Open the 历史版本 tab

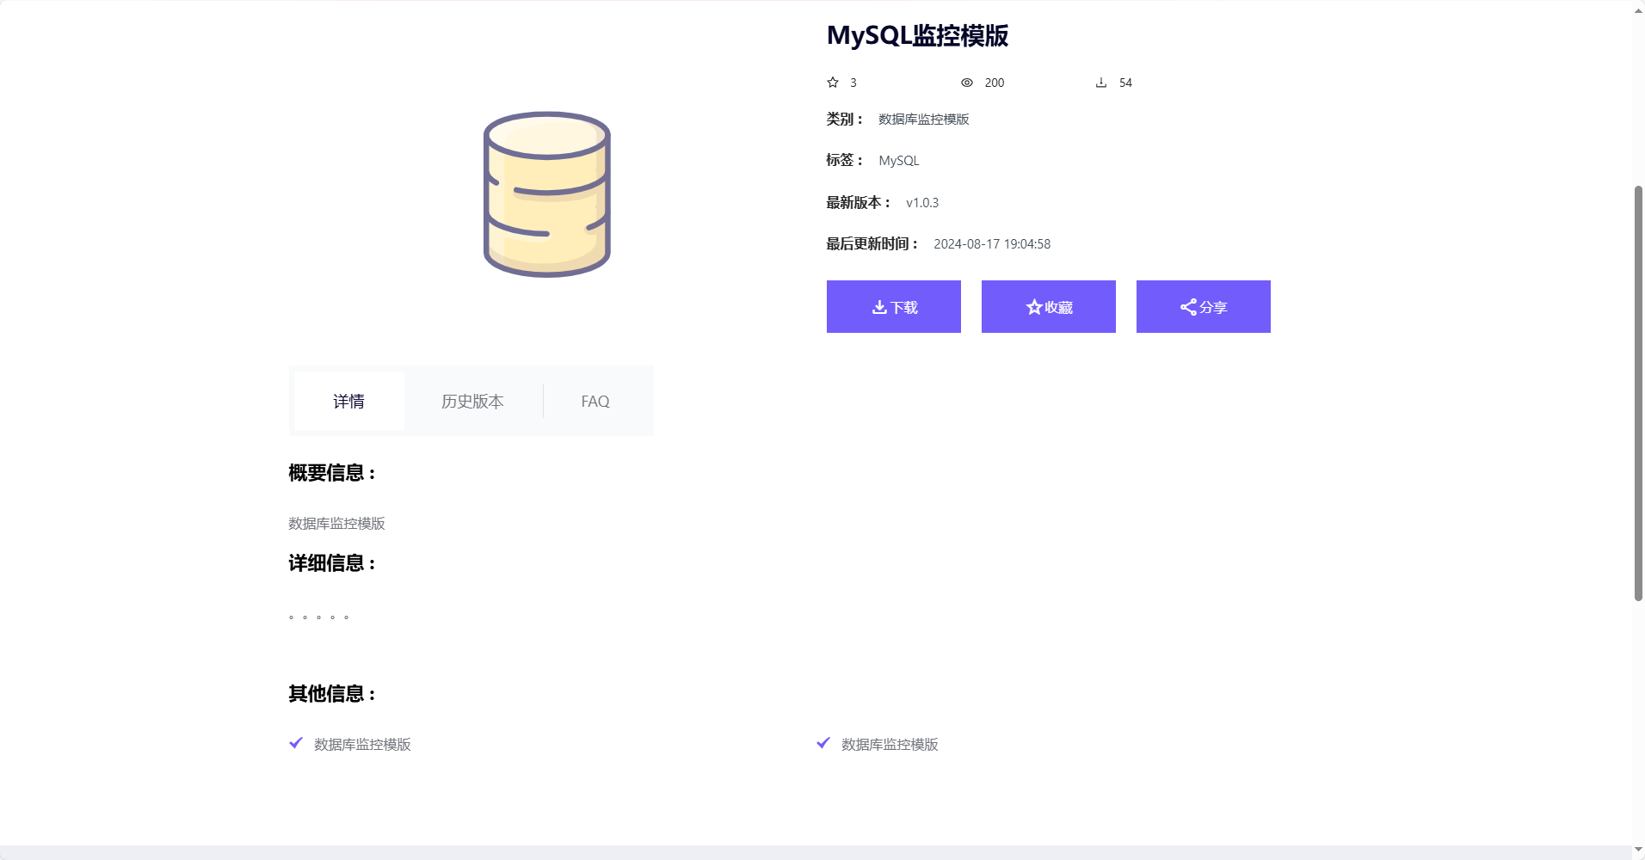(x=472, y=402)
